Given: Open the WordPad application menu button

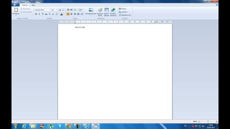Looking at the screenshot, I should pyautogui.click(x=15, y=5).
